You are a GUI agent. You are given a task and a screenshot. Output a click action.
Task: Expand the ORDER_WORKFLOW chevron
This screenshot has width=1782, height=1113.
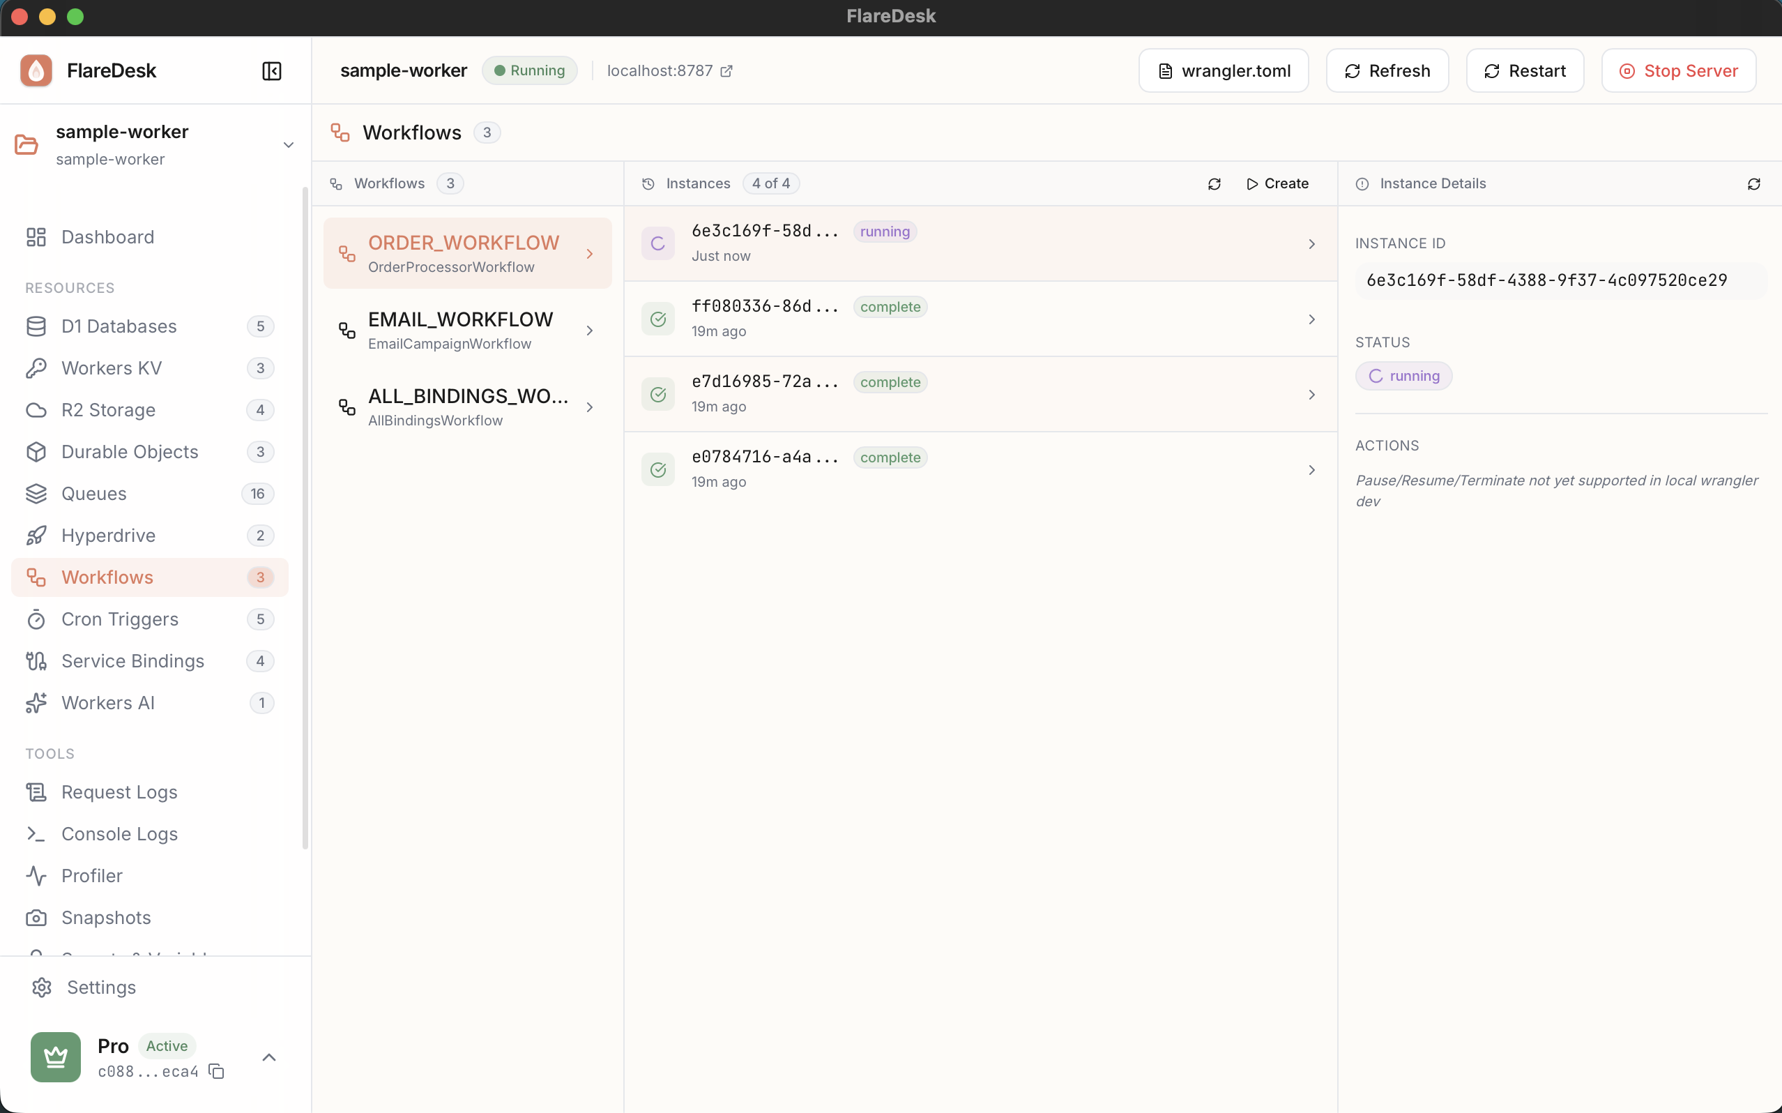point(591,253)
